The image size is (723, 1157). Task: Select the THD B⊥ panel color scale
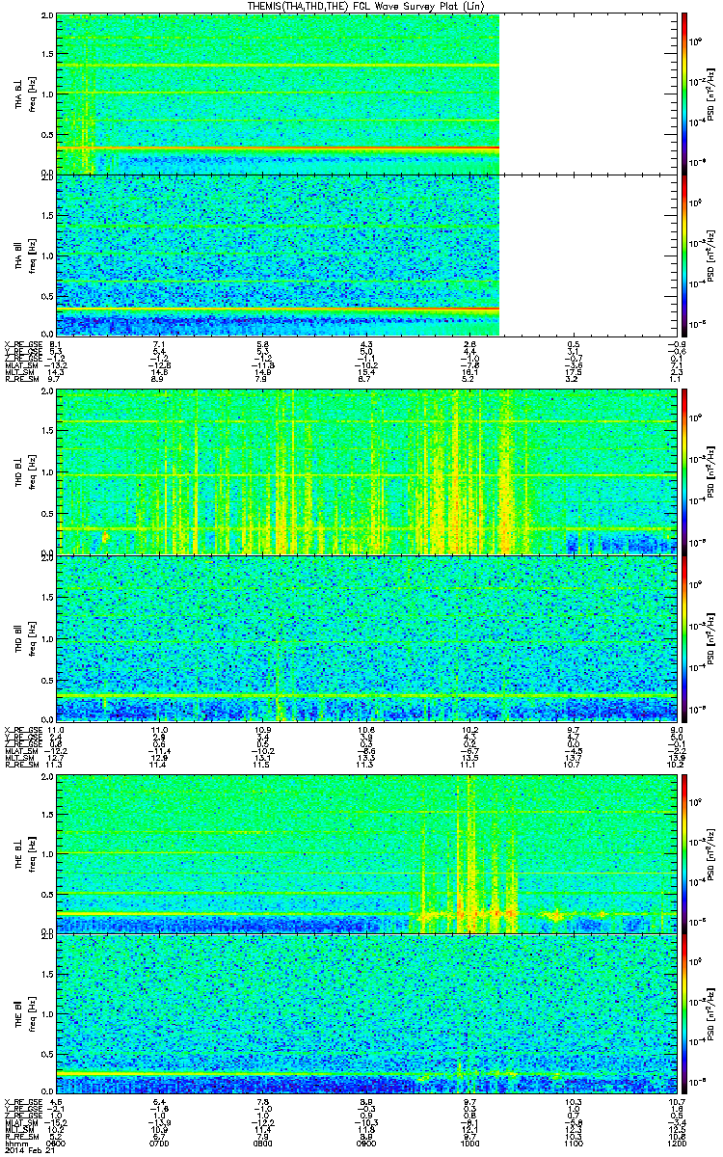click(683, 471)
